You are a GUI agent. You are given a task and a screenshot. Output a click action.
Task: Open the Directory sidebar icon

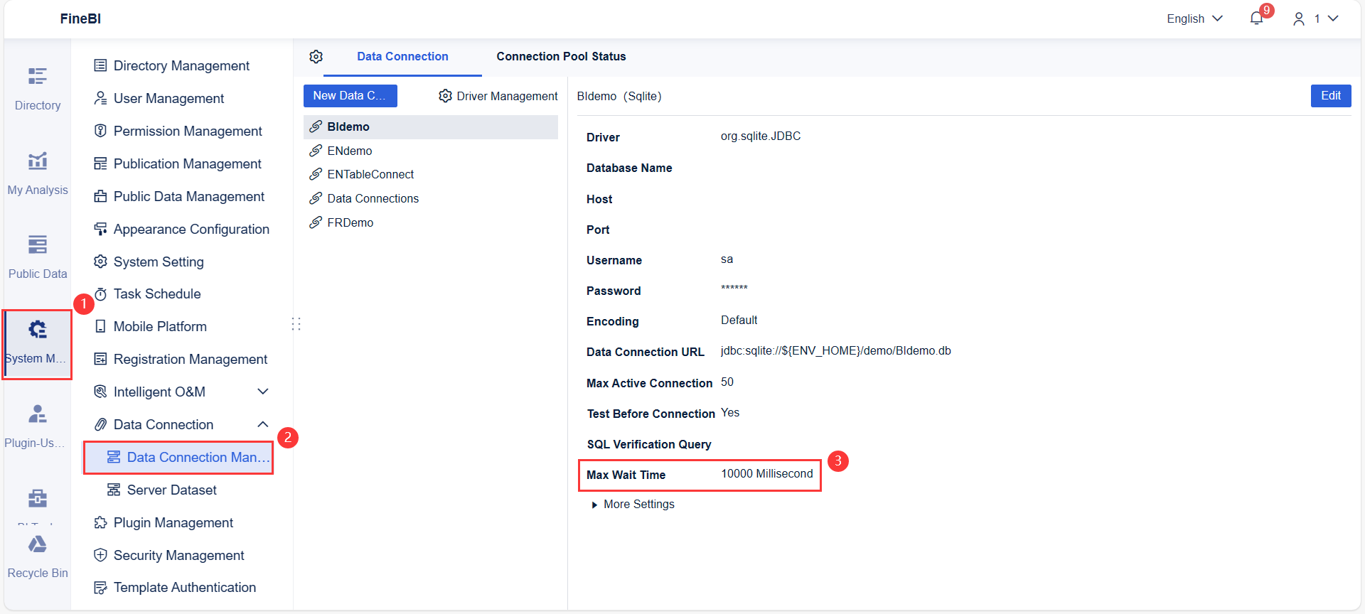[38, 76]
